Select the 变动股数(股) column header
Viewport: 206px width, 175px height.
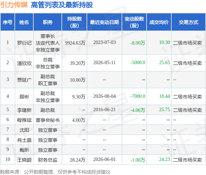click(x=134, y=22)
